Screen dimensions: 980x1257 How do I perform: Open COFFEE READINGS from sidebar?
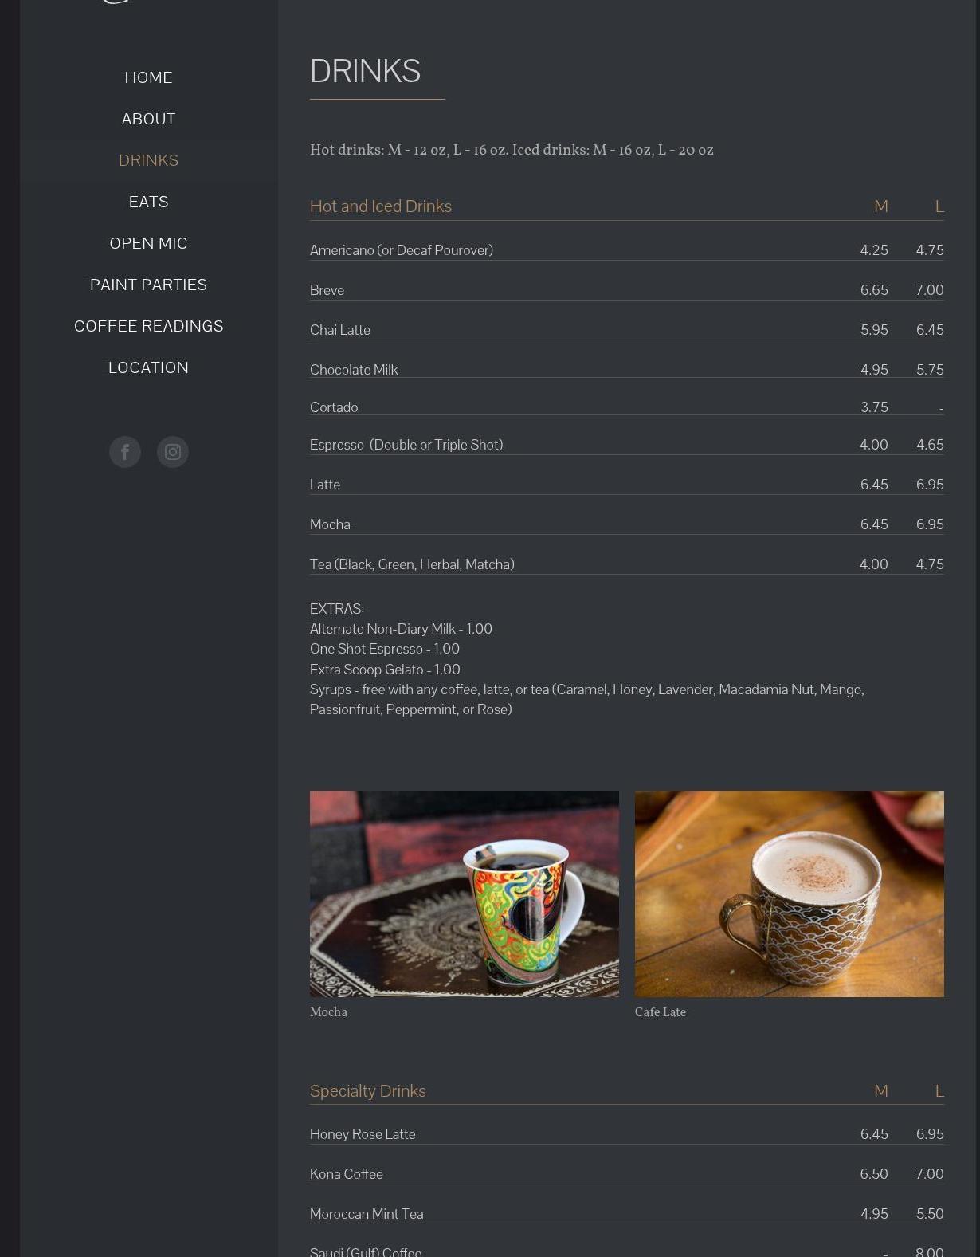(x=149, y=326)
